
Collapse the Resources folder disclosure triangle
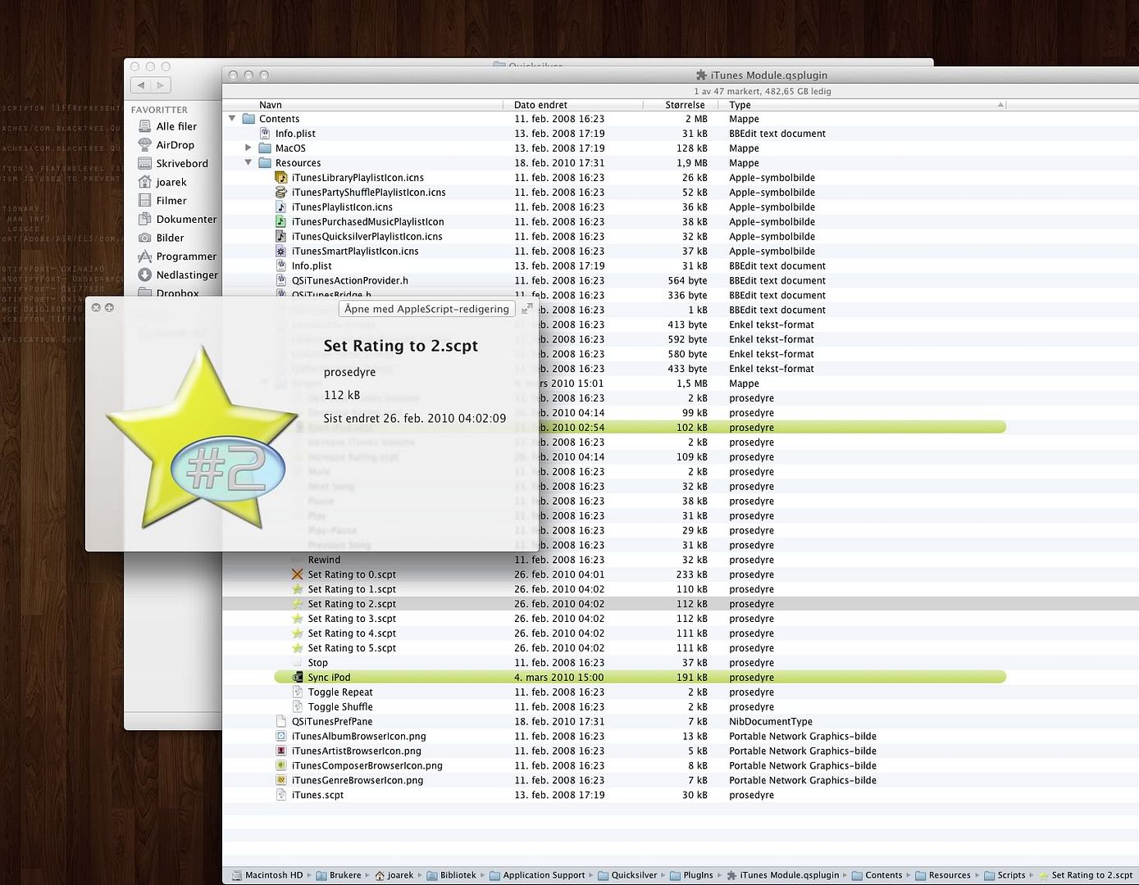pyautogui.click(x=248, y=163)
